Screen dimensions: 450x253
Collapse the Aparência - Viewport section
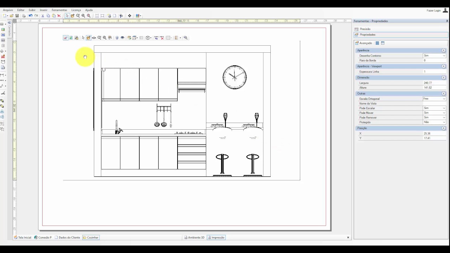tap(444, 66)
